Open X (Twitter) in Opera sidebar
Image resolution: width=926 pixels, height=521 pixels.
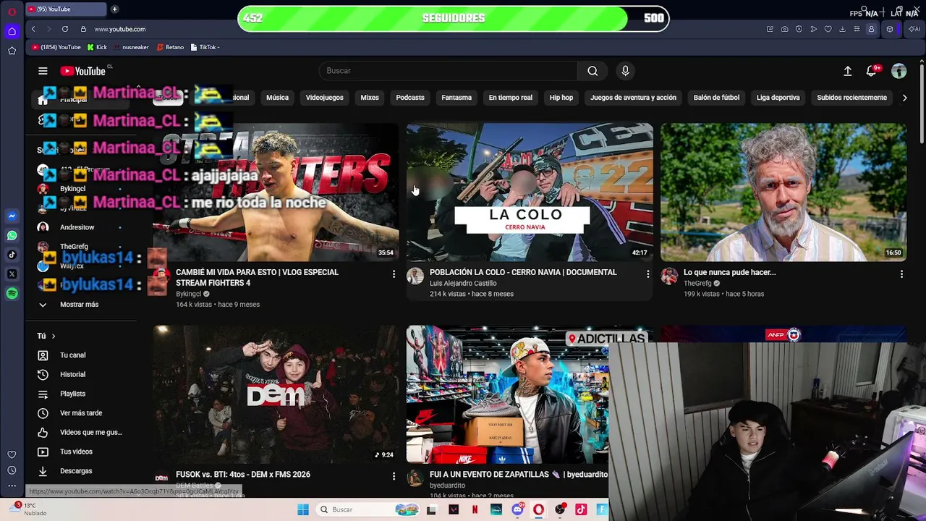pyautogui.click(x=12, y=274)
